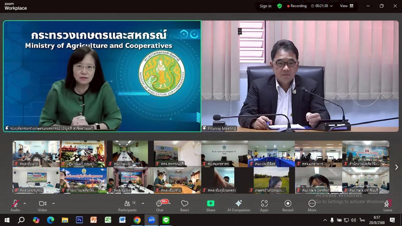Open the View layout menu
Viewport: 402px width, 226px height.
(x=346, y=6)
